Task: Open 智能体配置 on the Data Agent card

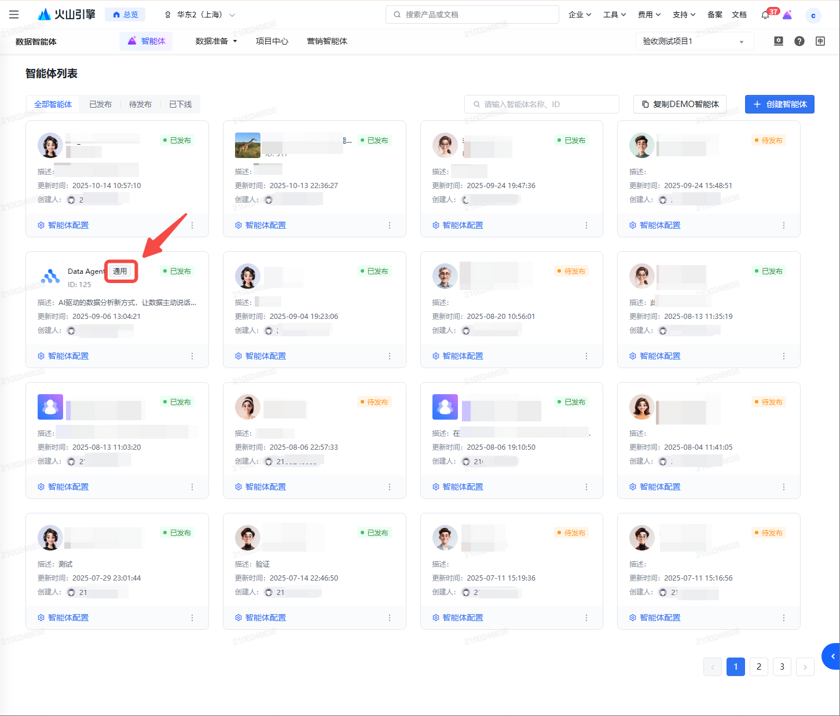Action: [63, 356]
